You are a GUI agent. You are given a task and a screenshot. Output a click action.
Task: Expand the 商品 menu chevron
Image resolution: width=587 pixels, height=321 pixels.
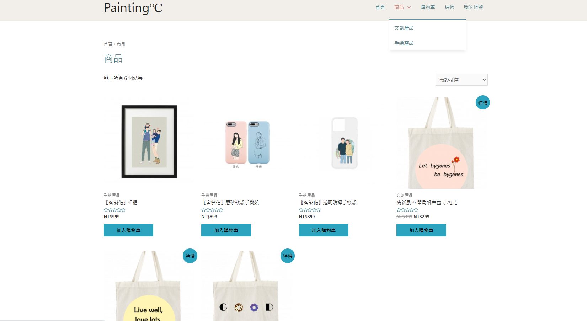click(x=409, y=7)
